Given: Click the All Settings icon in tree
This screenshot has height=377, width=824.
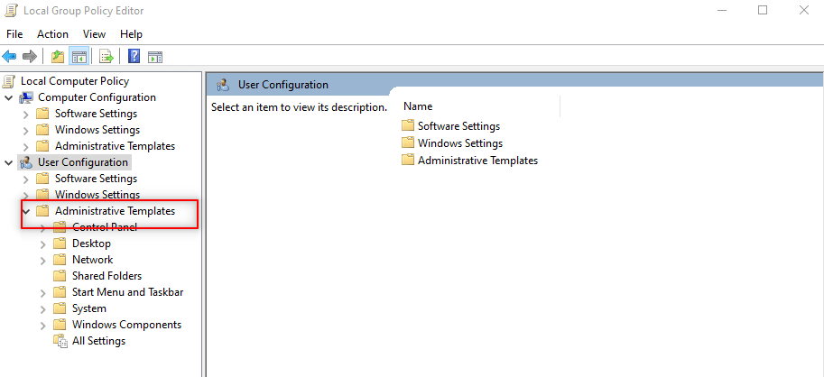Looking at the screenshot, I should coord(60,341).
